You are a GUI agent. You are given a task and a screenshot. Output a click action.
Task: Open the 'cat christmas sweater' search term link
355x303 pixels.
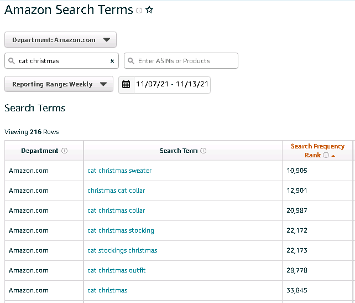tap(119, 171)
